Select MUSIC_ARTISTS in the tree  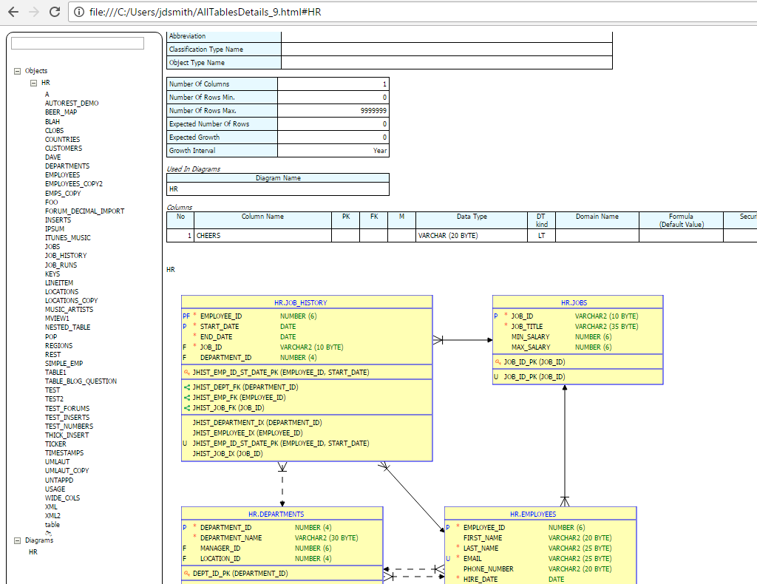tap(69, 310)
